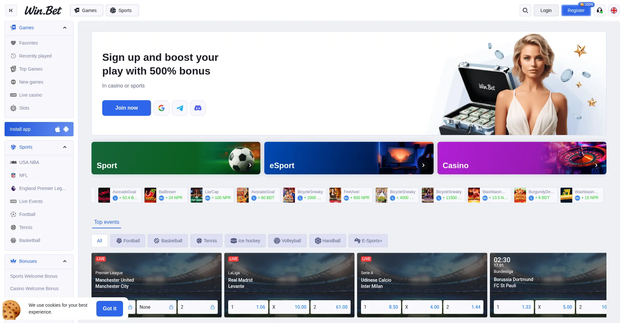625x323 pixels.
Task: Click the Install app button
Action: point(39,129)
